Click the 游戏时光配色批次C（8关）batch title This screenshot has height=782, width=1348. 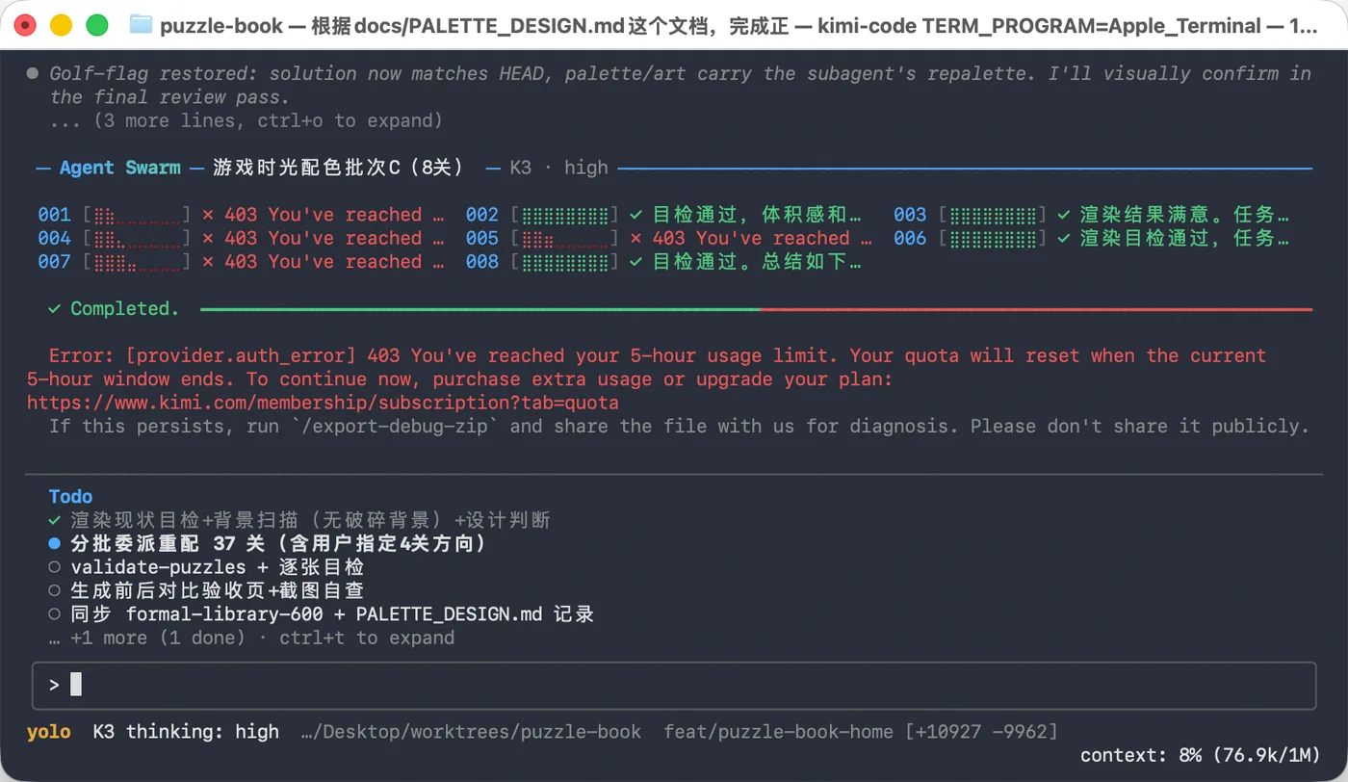tap(338, 168)
